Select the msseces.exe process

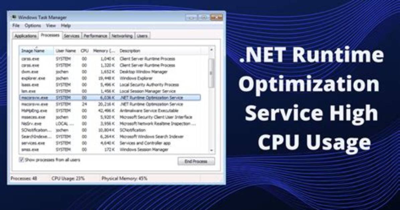pyautogui.click(x=110, y=117)
